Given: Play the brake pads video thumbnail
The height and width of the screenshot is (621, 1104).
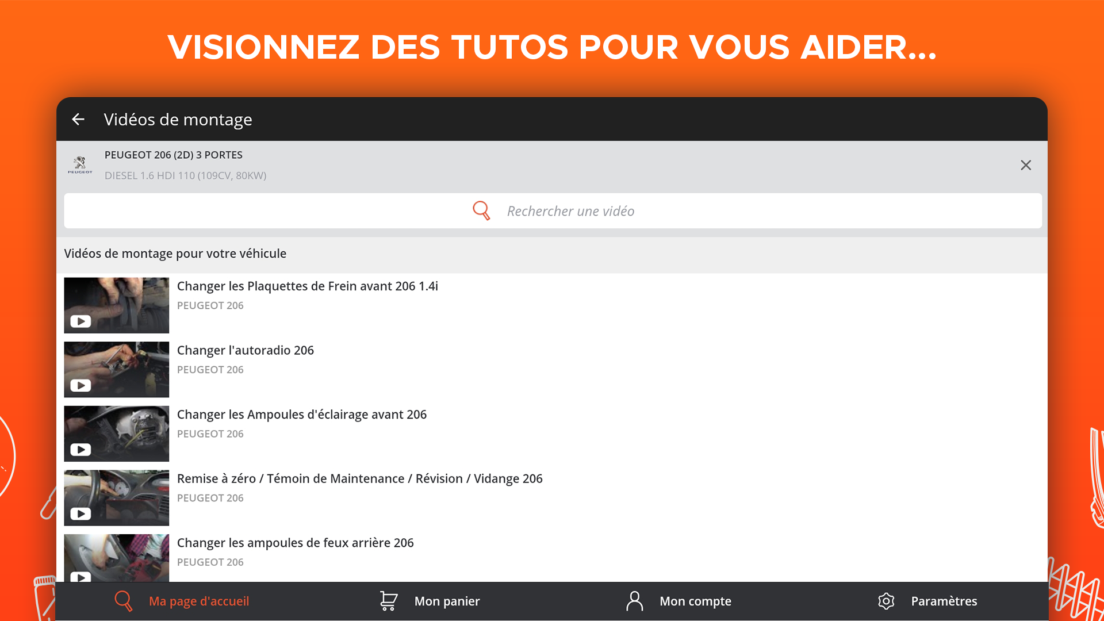Looking at the screenshot, I should 117,305.
